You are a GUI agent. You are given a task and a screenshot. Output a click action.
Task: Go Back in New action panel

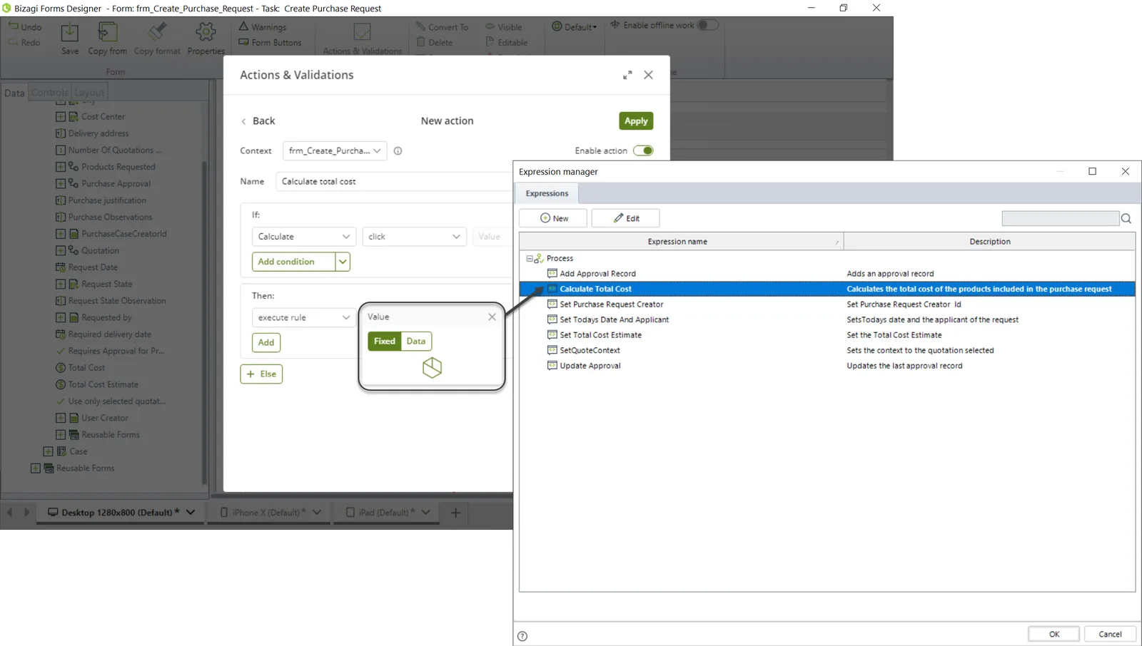[258, 121]
